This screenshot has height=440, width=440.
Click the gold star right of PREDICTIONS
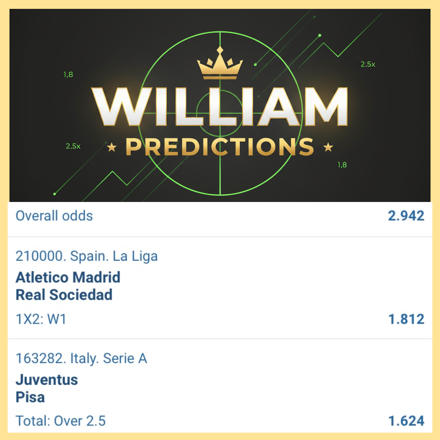[x=328, y=147]
